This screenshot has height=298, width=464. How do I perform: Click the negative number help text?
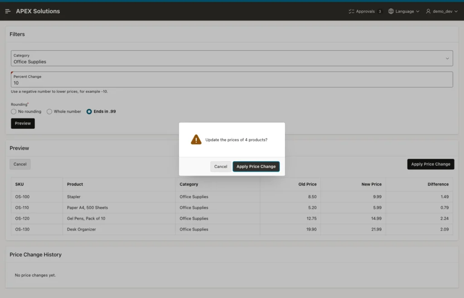point(59,91)
